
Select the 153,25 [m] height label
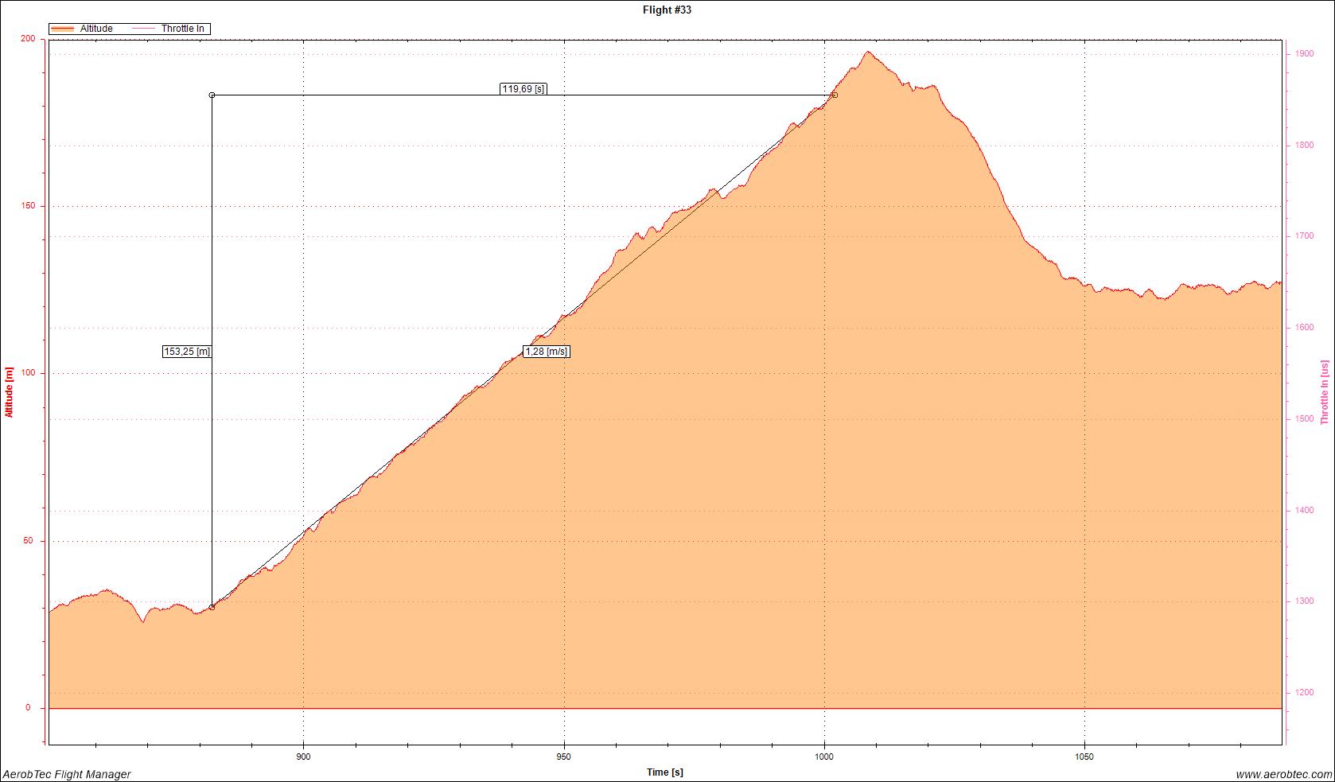click(x=187, y=351)
